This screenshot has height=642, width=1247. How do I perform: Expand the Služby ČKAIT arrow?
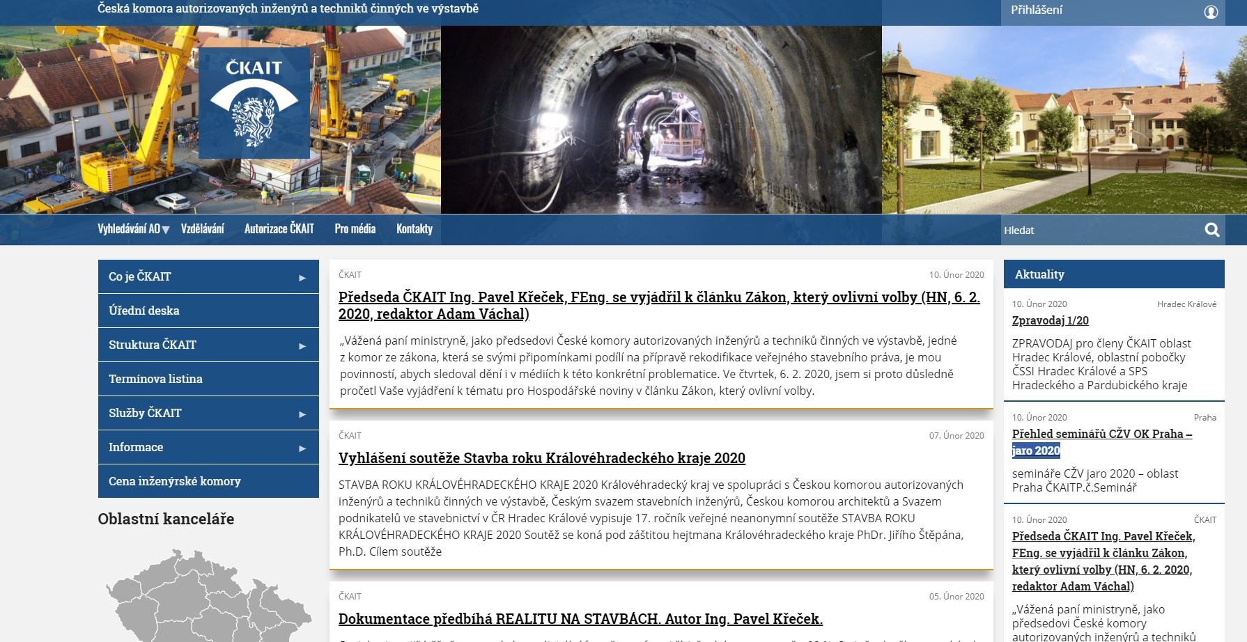(302, 414)
